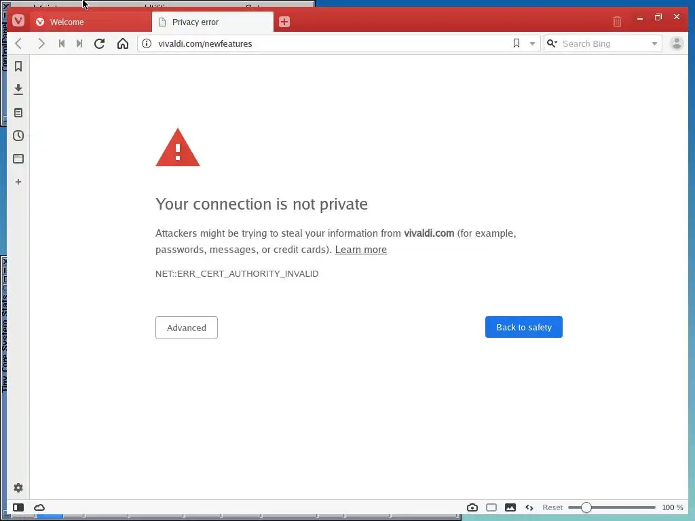Open Downloads panel in sidebar
This screenshot has width=695, height=521.
click(18, 90)
